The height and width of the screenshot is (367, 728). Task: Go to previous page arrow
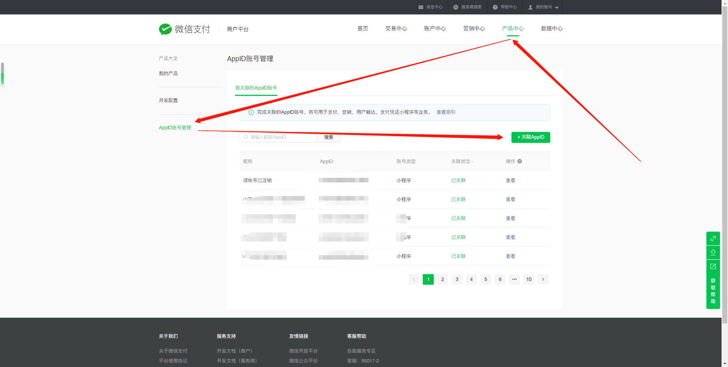point(414,280)
